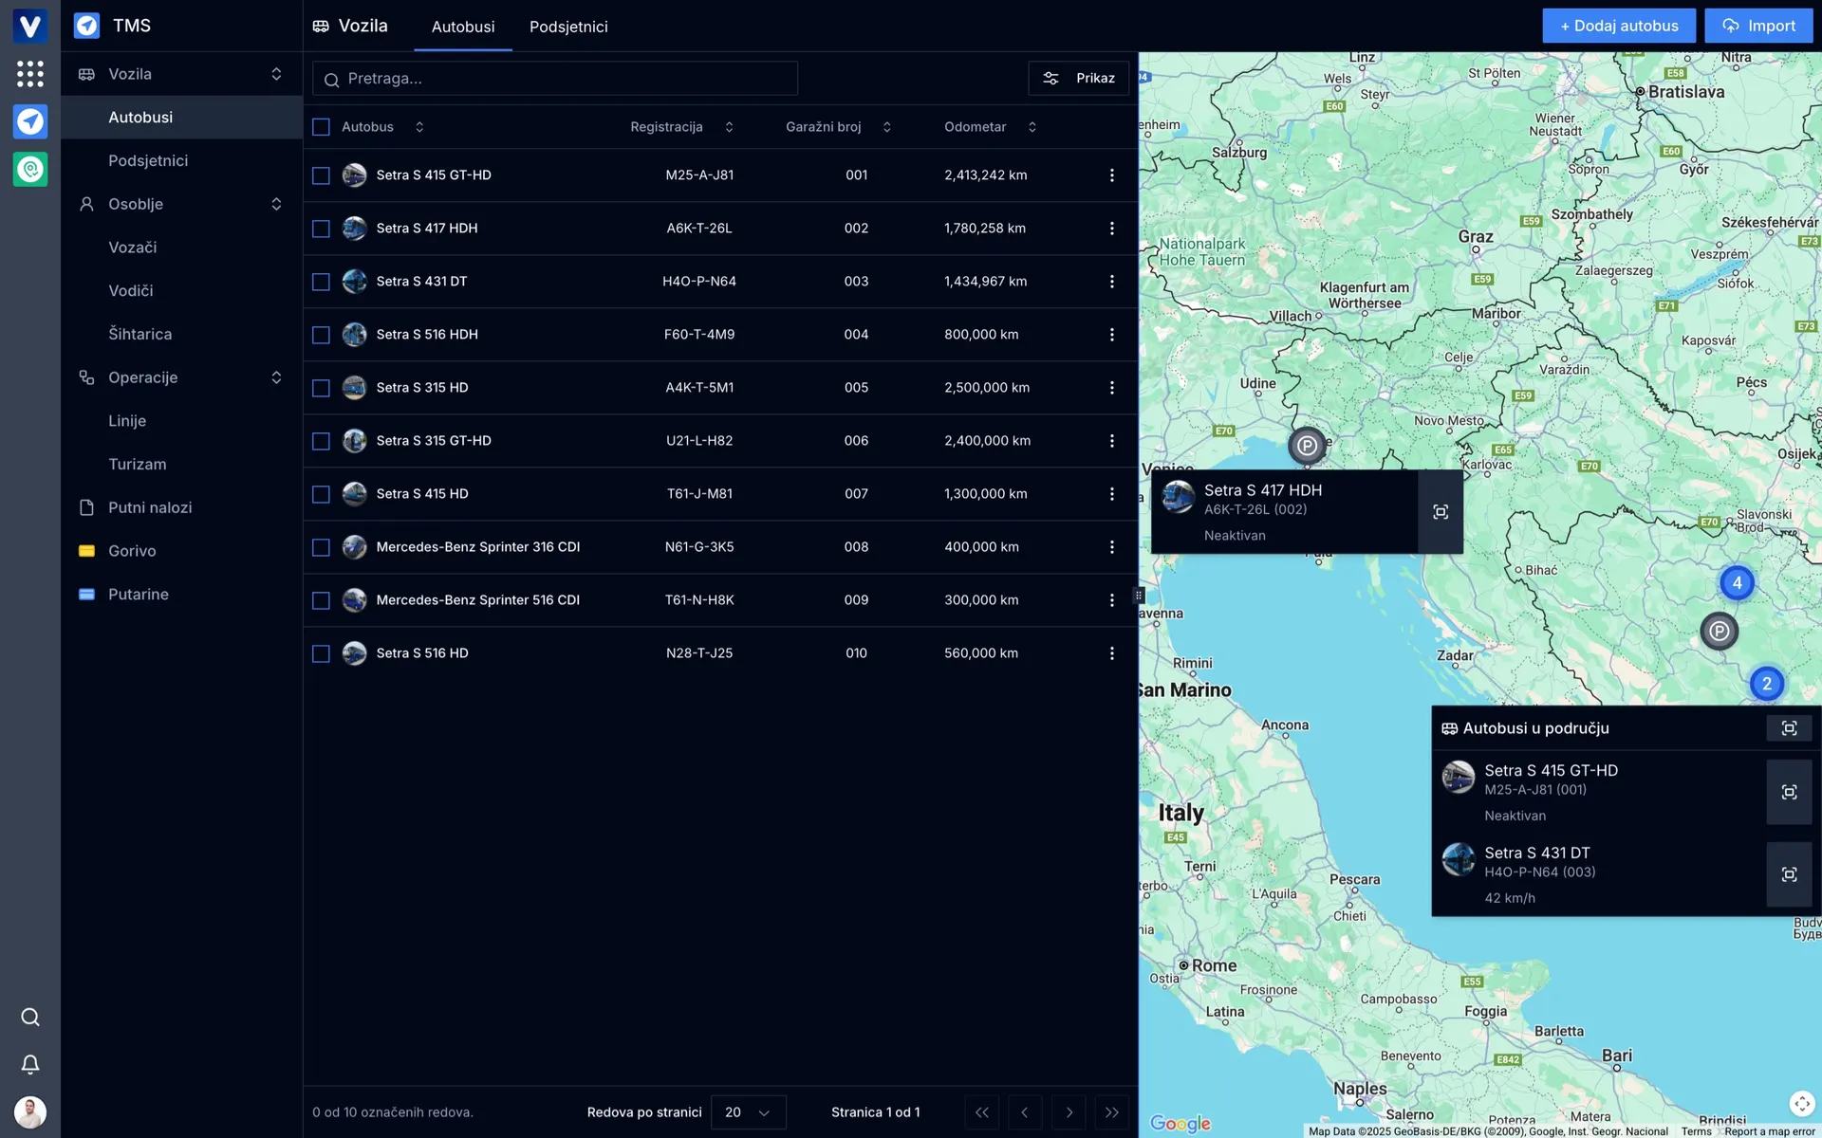Jump to the last page
The width and height of the screenshot is (1822, 1138).
tap(1111, 1112)
